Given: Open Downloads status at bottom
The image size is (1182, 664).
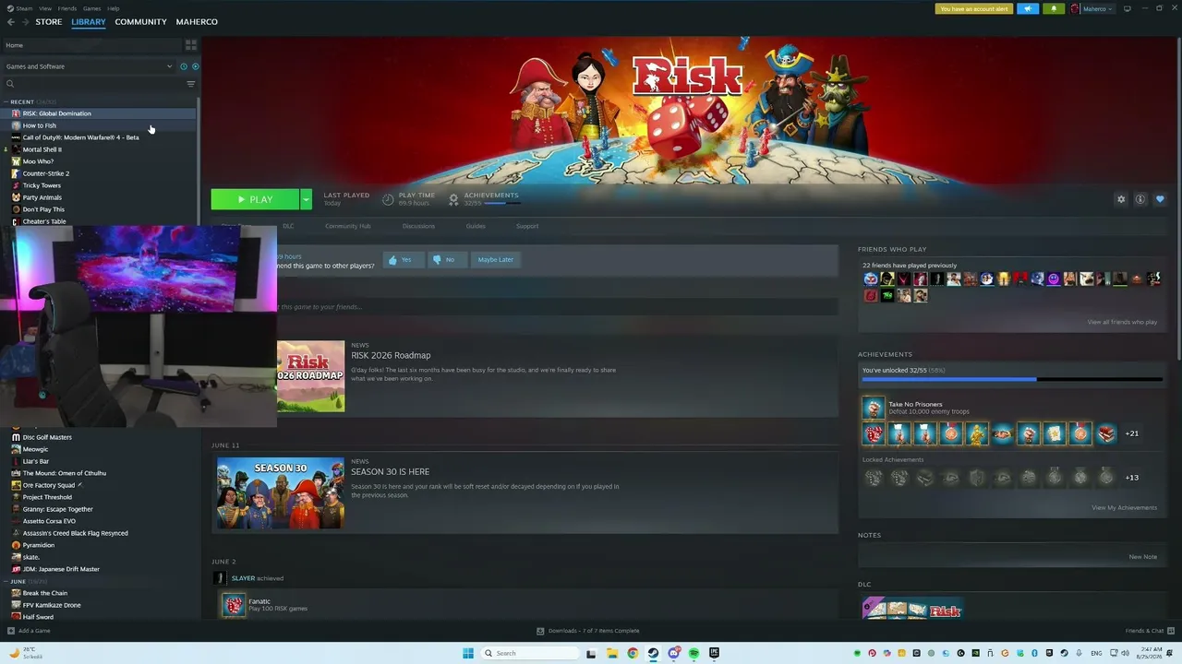Looking at the screenshot, I should click(x=588, y=631).
